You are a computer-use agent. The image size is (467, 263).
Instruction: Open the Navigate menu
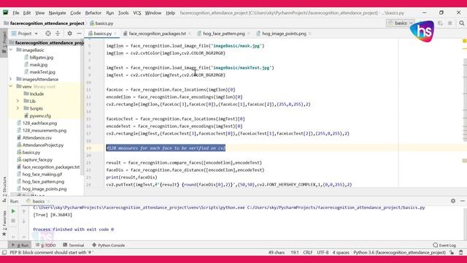pos(57,13)
